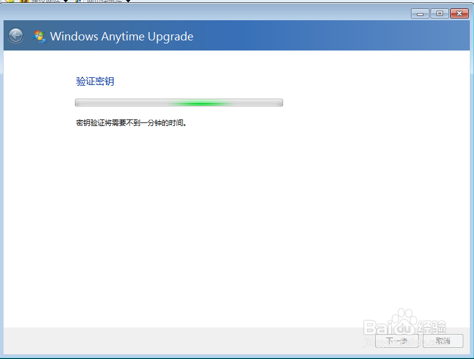The width and height of the screenshot is (474, 359).
Task: Click the key verification progress bar
Action: 179,103
